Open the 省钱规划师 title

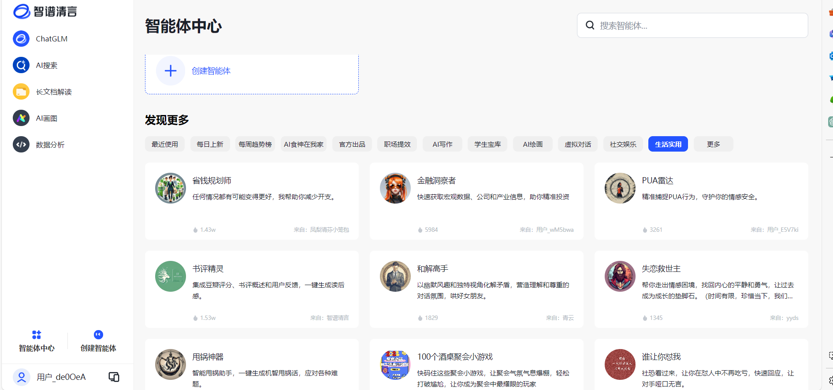pyautogui.click(x=212, y=180)
